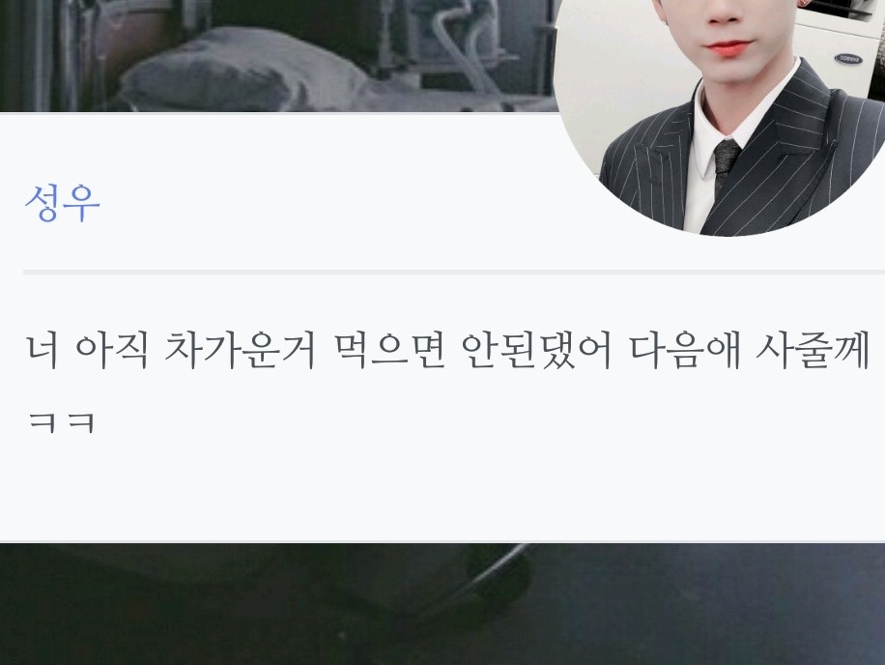Click the word 차가운거 in the dialogue
Viewport: 885px width, 665px height.
[x=240, y=351]
